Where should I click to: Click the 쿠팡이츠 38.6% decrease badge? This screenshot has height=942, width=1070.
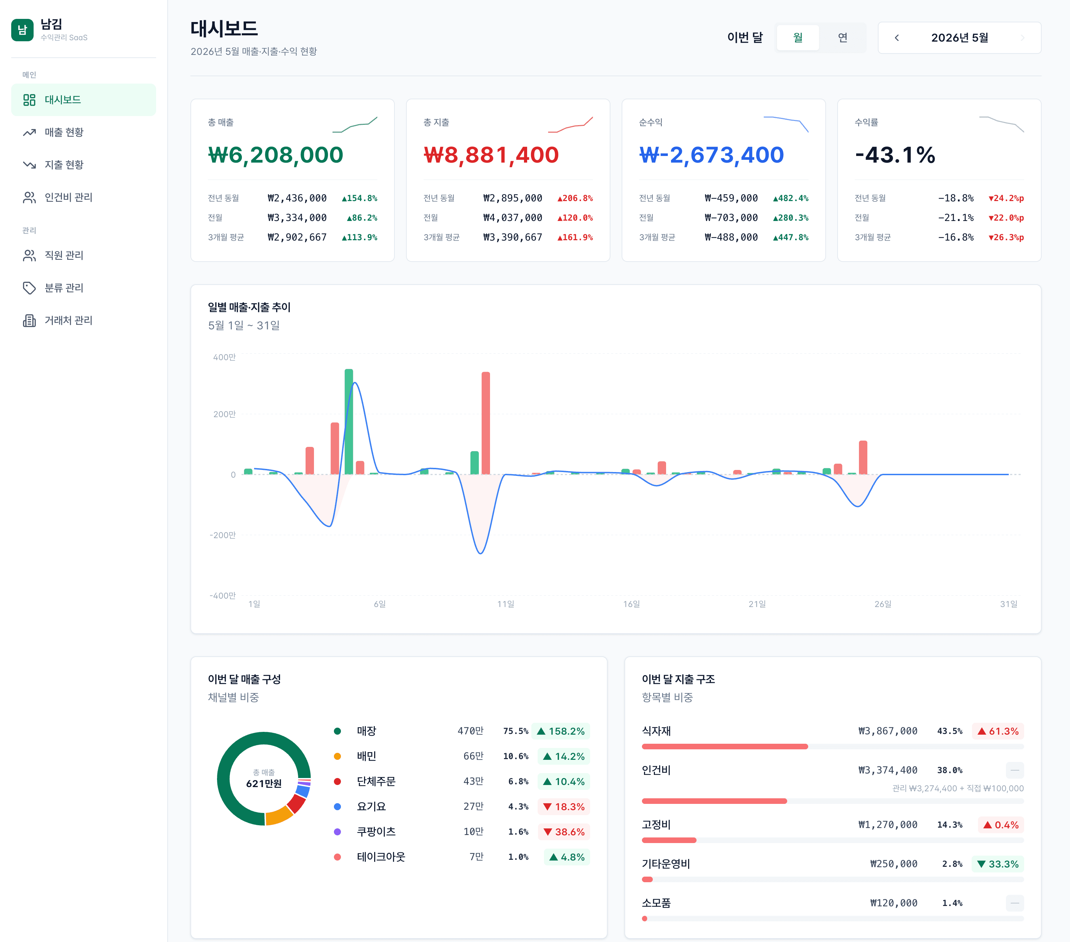pos(564,832)
